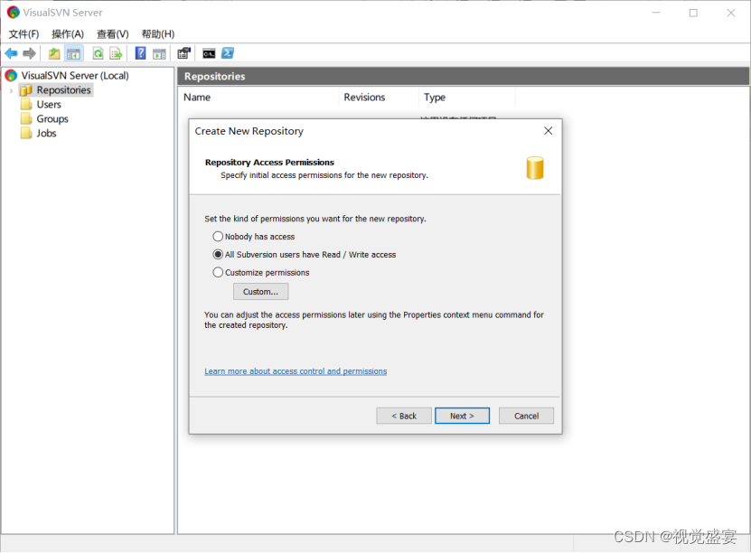Screen dimensions: 751x553
Task: Click the blue Back arrow in toolbar
Action: pyautogui.click(x=11, y=53)
